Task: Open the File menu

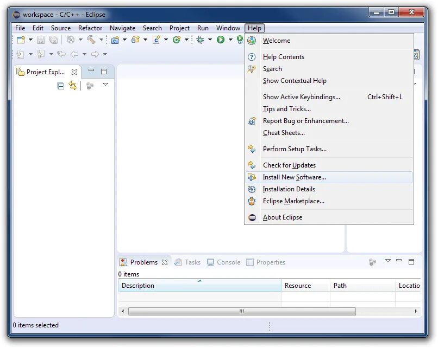Action: click(20, 28)
